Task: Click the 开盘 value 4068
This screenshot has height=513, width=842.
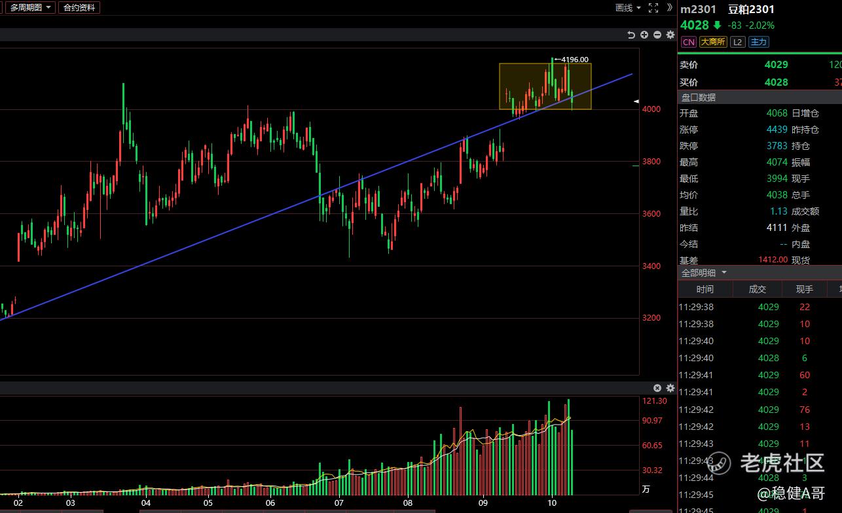Action: point(777,113)
